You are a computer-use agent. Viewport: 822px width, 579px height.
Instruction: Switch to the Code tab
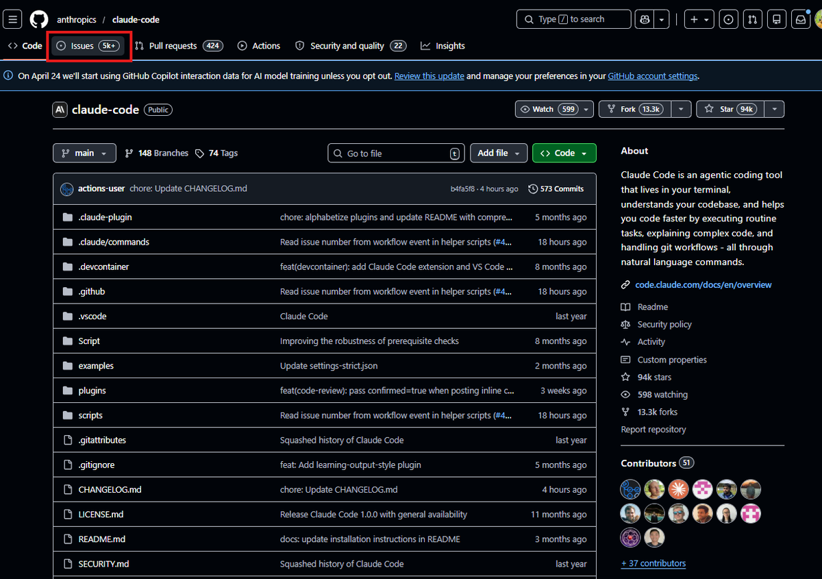pos(25,46)
